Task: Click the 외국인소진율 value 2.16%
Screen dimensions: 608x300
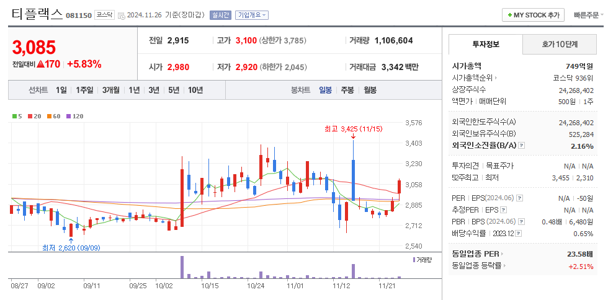Action: click(x=582, y=146)
